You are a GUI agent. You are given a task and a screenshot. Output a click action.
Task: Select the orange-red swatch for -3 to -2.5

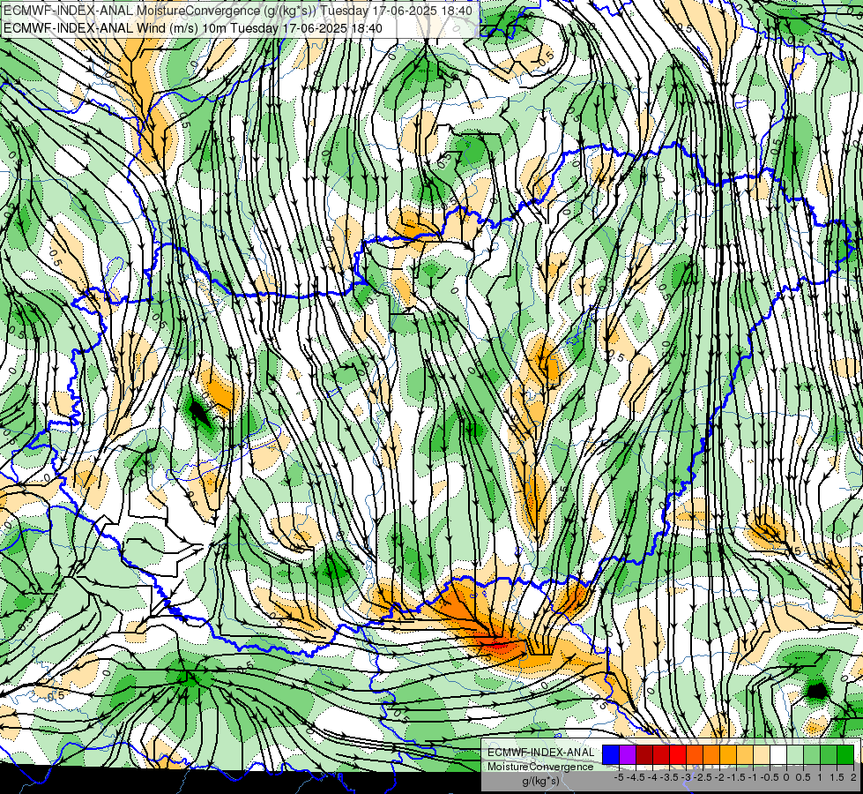click(x=695, y=755)
